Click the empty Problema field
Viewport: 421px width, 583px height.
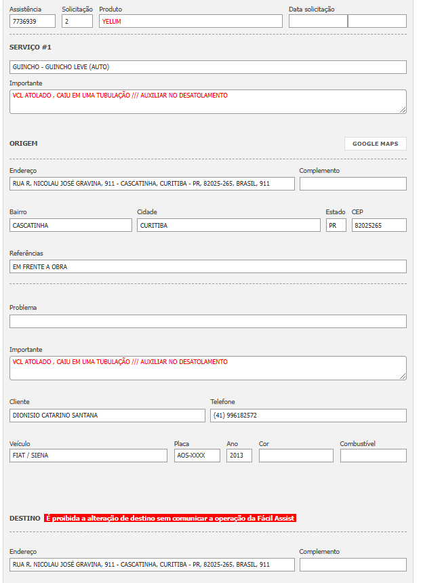(207, 321)
